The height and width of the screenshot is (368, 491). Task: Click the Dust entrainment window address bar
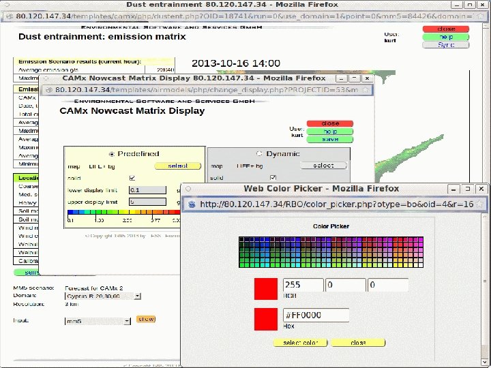point(243,16)
